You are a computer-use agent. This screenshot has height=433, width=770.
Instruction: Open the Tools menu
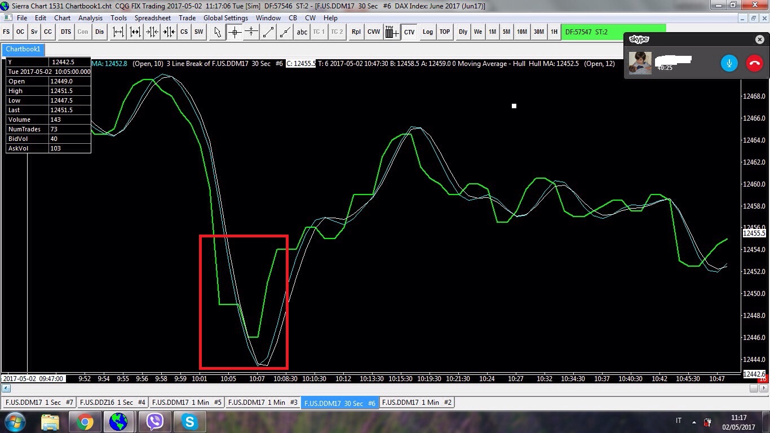tap(118, 18)
